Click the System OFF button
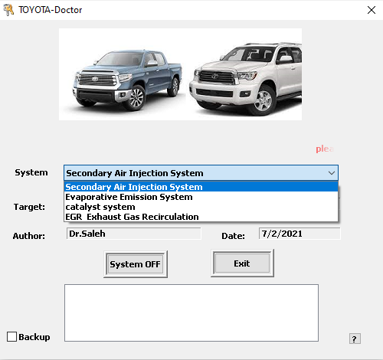Image resolution: width=383 pixels, height=360 pixels. point(136,264)
